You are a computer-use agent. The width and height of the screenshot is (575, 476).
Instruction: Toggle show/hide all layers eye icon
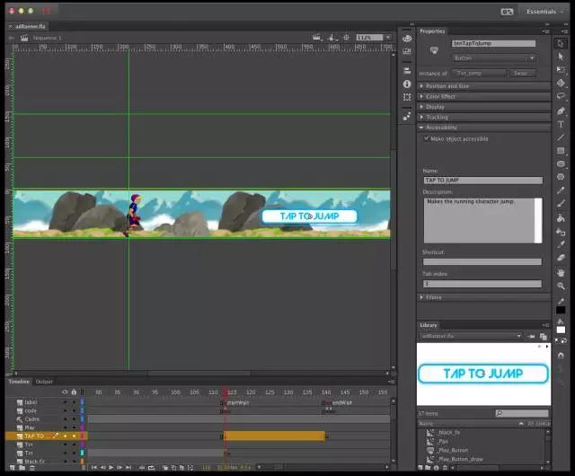[x=65, y=392]
